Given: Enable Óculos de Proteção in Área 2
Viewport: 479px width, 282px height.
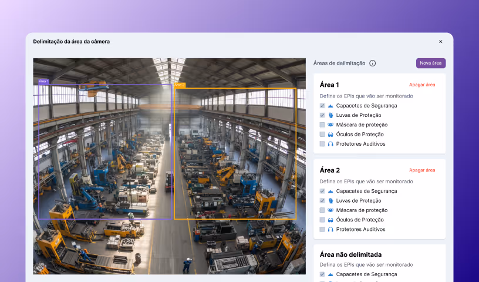Looking at the screenshot, I should tap(322, 220).
